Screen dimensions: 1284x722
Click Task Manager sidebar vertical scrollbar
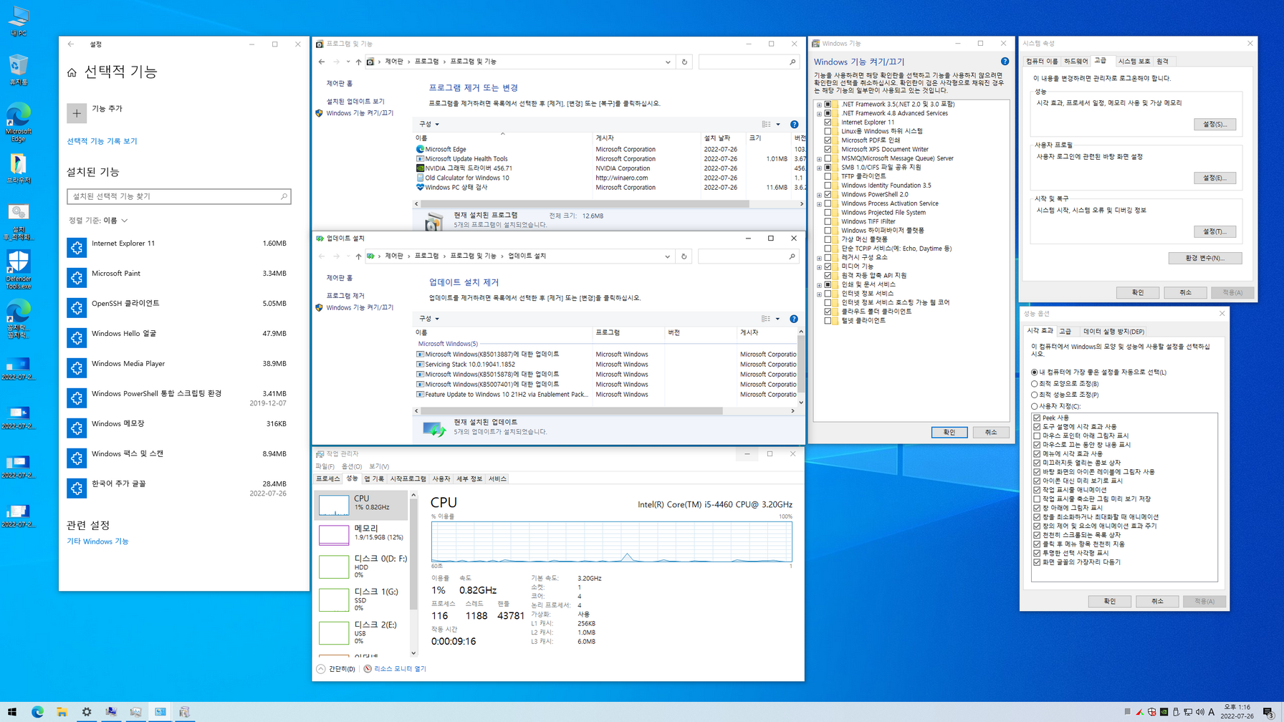[x=413, y=554]
